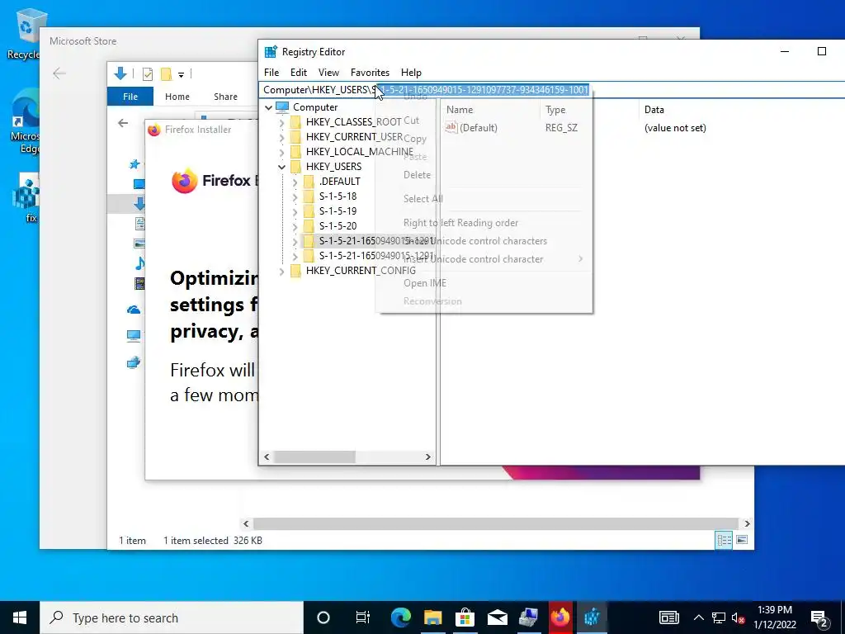This screenshot has width=845, height=634.
Task: Select the Network icon in Explorer sidebar
Action: pyautogui.click(x=134, y=362)
